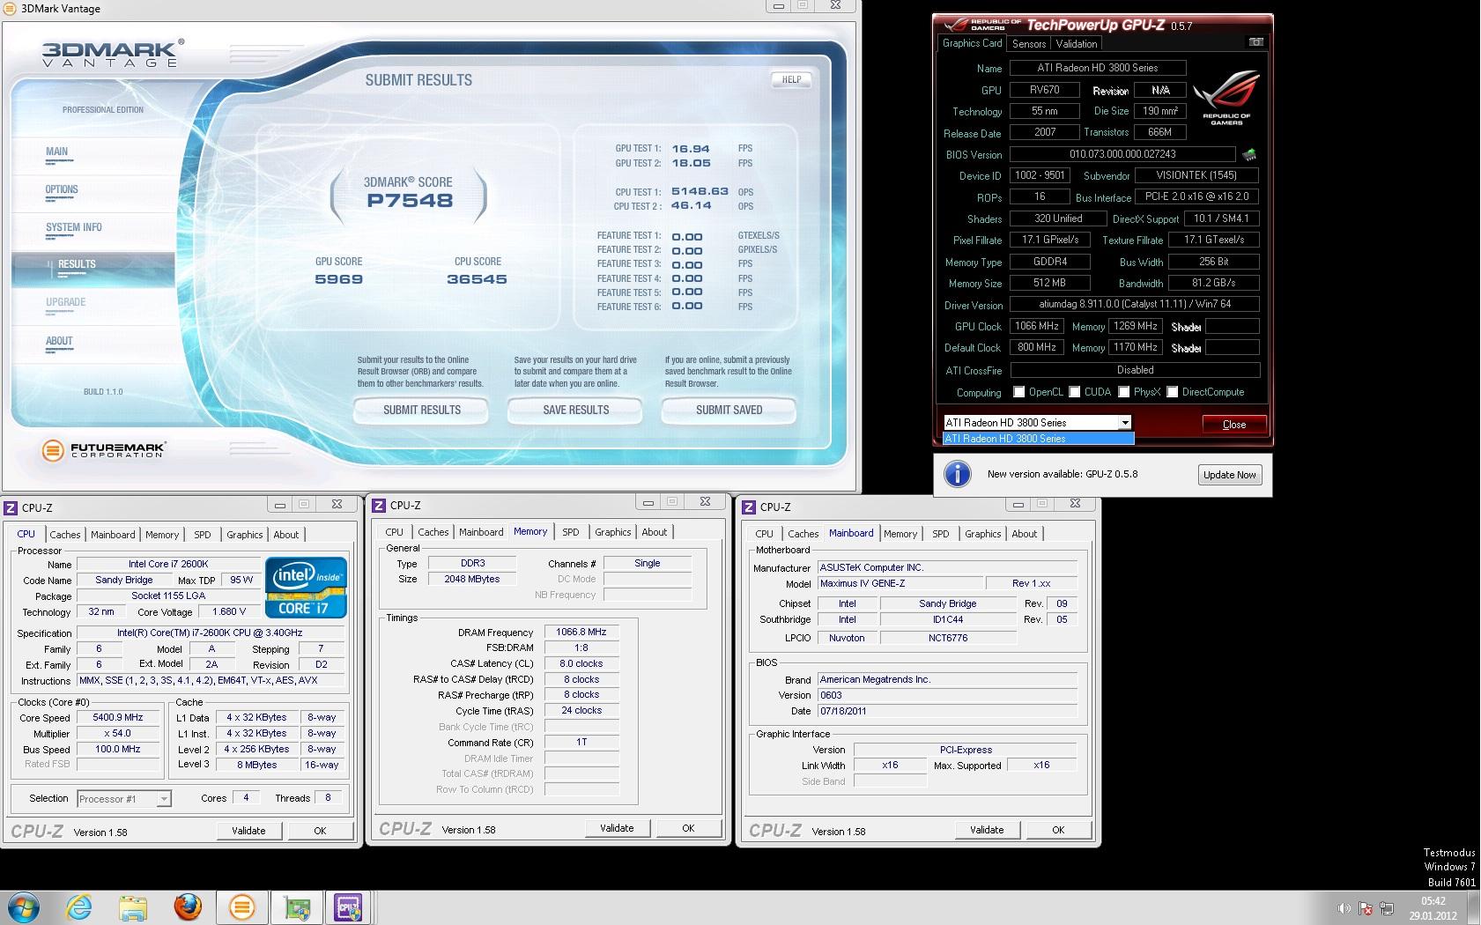Viewport: 1481px width, 925px height.
Task: Open the CPU-Z taskbar icon
Action: tap(350, 907)
